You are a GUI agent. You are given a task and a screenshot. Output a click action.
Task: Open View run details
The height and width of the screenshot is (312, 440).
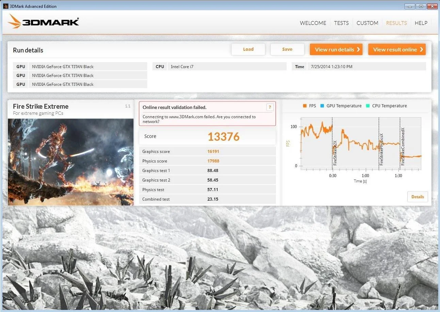coord(336,49)
